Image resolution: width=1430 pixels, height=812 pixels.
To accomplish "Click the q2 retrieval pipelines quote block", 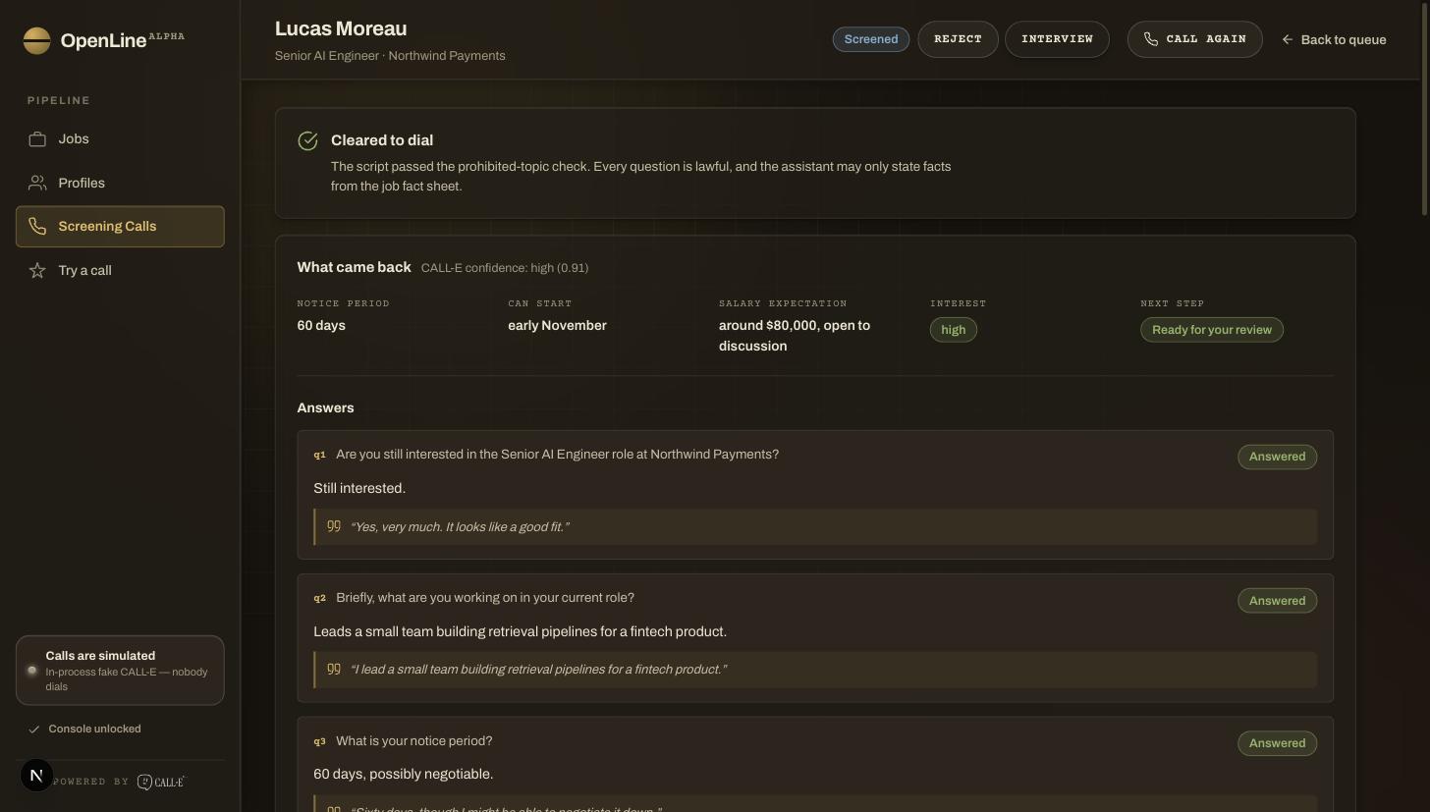I will click(x=815, y=670).
